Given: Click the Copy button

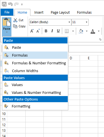Looking at the screenshot, I should click(19, 26).
